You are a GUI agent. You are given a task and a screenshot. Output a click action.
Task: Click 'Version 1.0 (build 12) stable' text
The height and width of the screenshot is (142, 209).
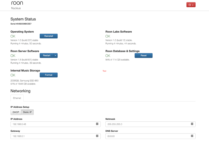coord(119,40)
